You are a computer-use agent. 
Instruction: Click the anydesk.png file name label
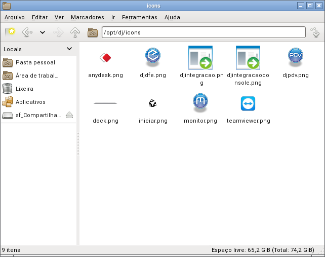[105, 75]
